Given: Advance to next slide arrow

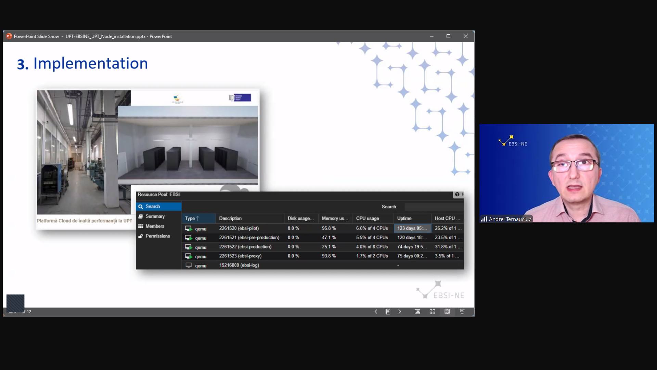Looking at the screenshot, I should [399, 311].
